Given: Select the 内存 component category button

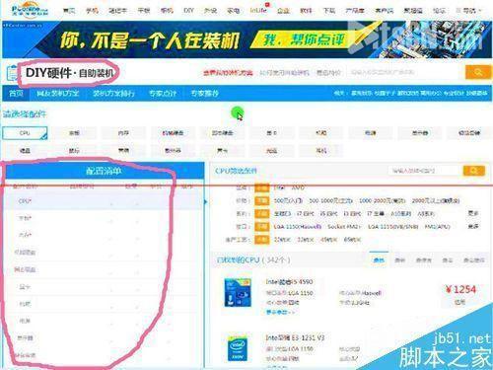Looking at the screenshot, I should tap(123, 133).
